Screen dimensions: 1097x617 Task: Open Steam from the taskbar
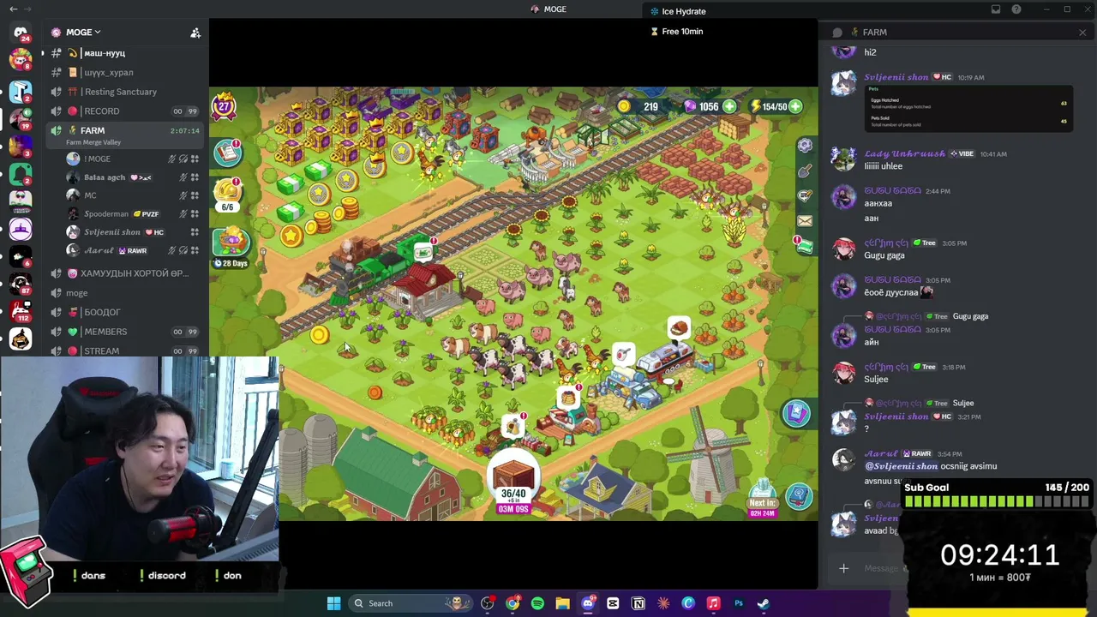763,603
